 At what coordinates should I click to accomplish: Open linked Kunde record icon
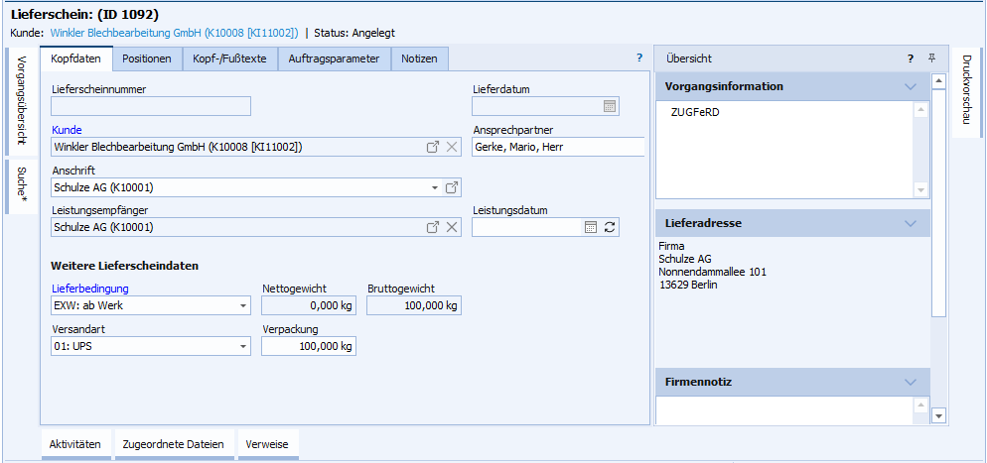pos(433,147)
